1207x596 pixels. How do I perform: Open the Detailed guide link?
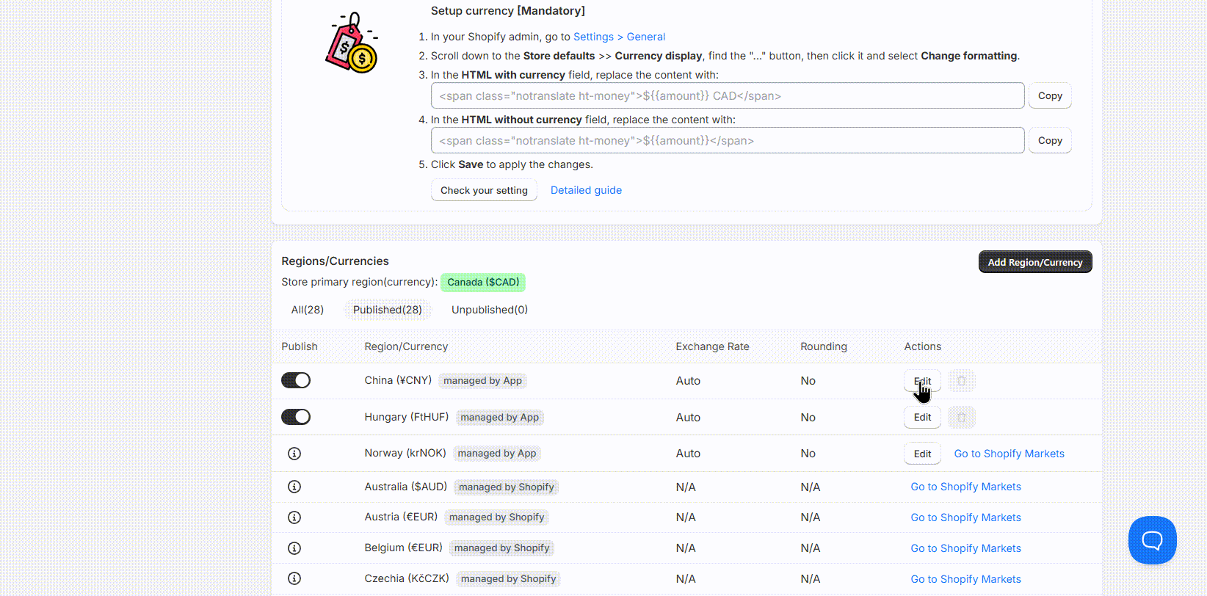pos(586,190)
